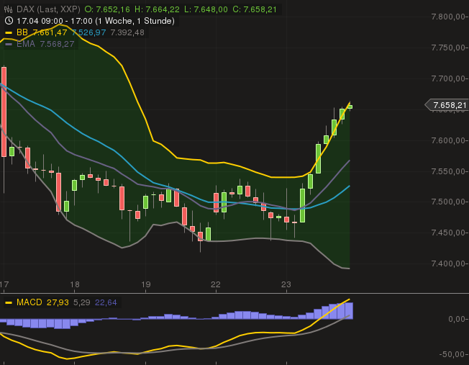Click the current price tag 7.658,21

[x=447, y=105]
